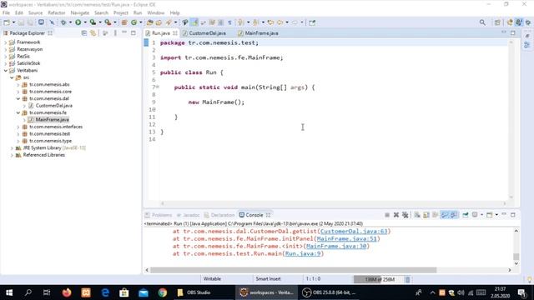Expand the Rezervasyon project
Screen dimensions: 534x300
[6, 49]
